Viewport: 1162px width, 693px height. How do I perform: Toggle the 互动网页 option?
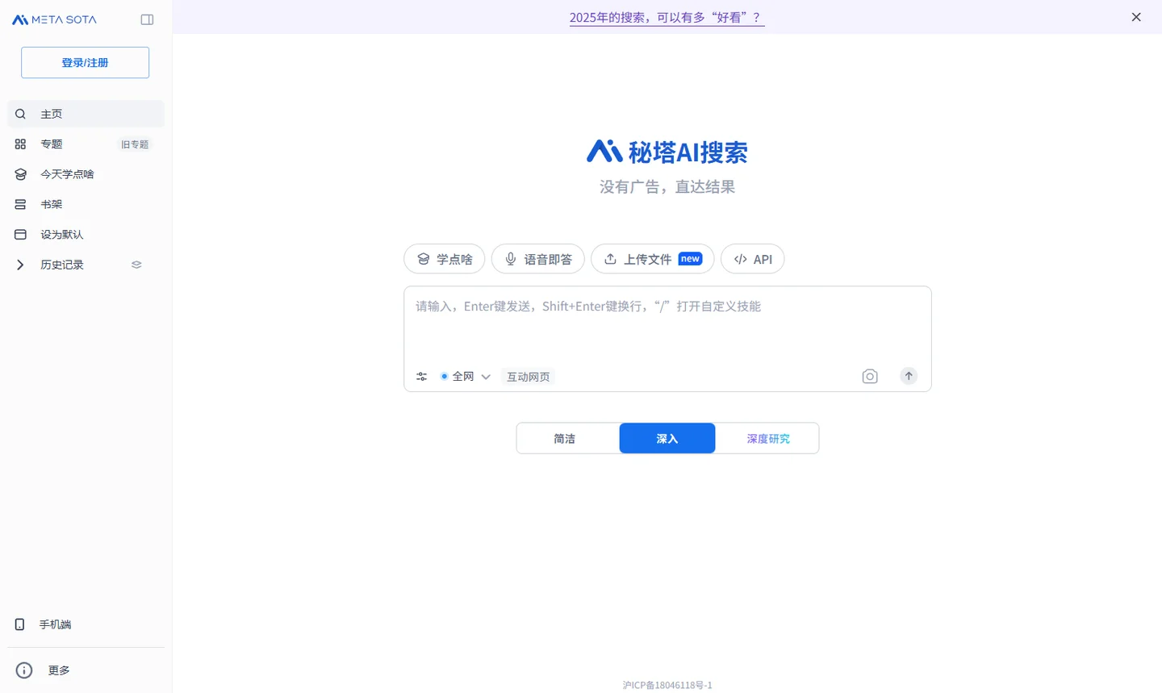tap(528, 376)
